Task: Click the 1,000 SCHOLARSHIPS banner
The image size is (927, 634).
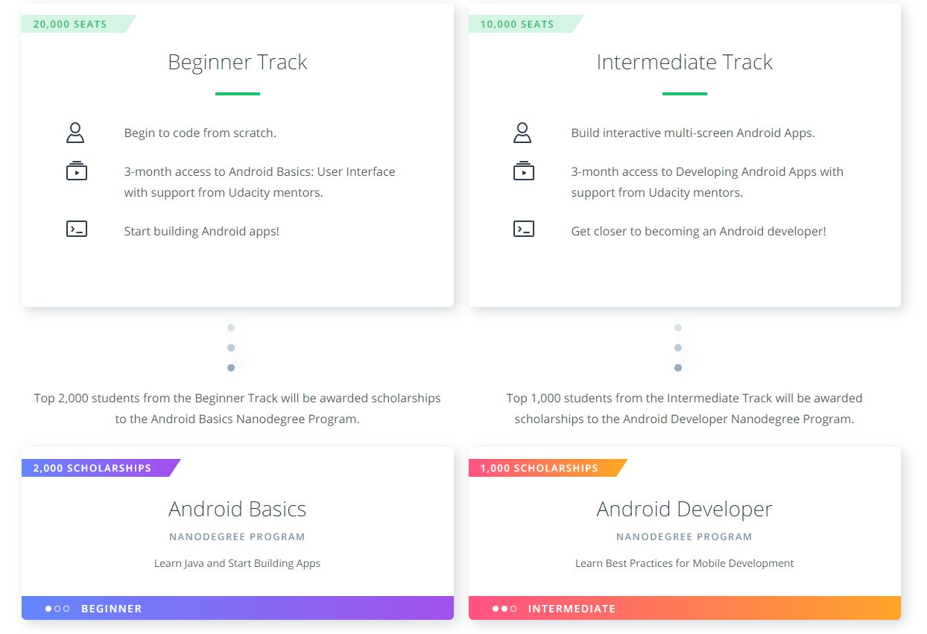Action: click(548, 468)
